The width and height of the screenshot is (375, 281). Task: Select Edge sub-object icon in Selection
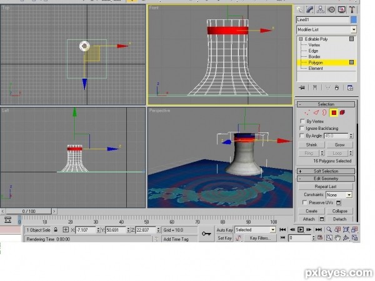pyautogui.click(x=316, y=112)
